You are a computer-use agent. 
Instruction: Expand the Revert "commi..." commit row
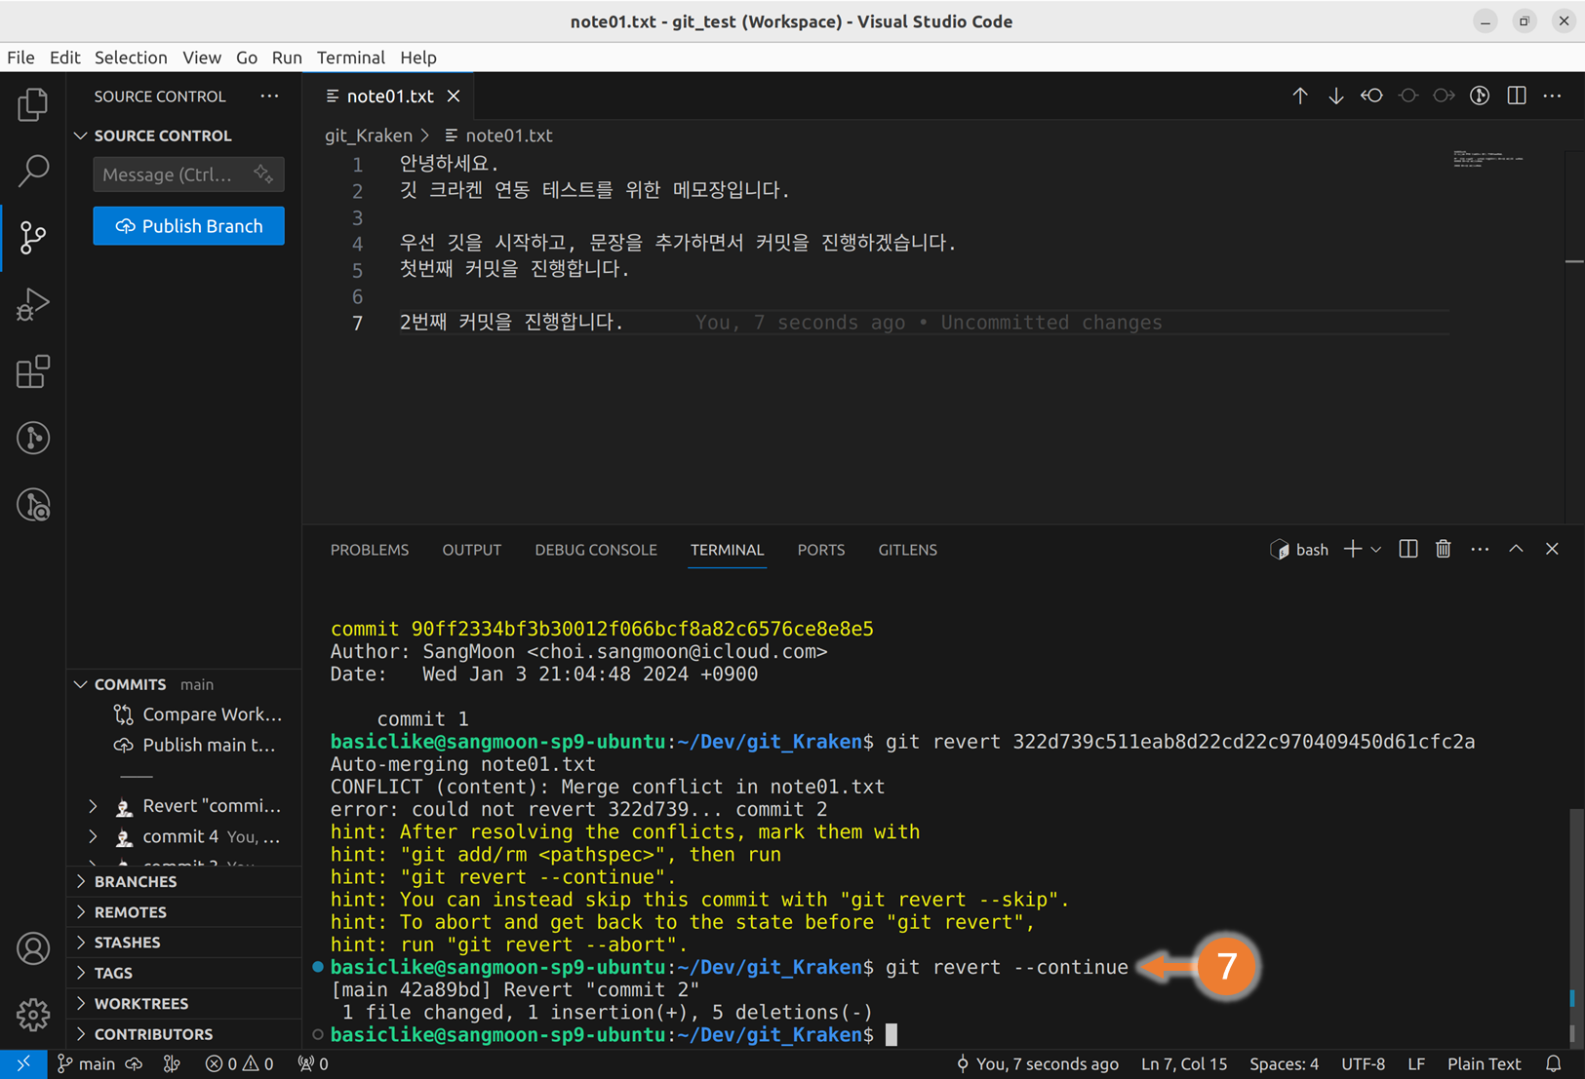[x=94, y=806]
